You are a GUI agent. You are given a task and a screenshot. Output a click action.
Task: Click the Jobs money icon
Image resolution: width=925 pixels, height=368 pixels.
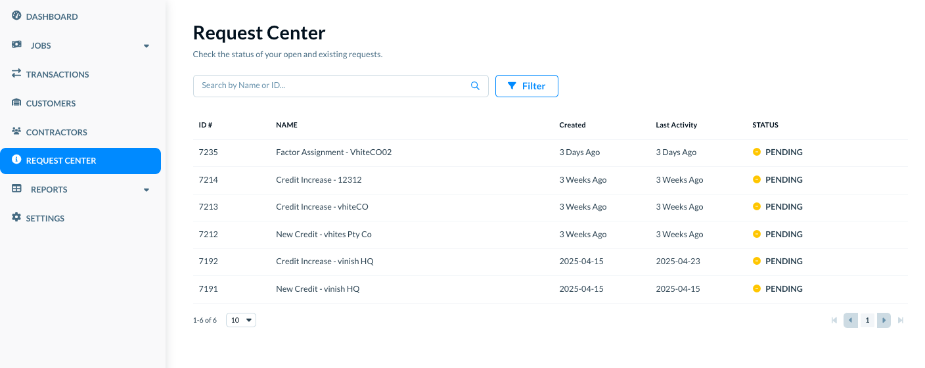(x=17, y=45)
